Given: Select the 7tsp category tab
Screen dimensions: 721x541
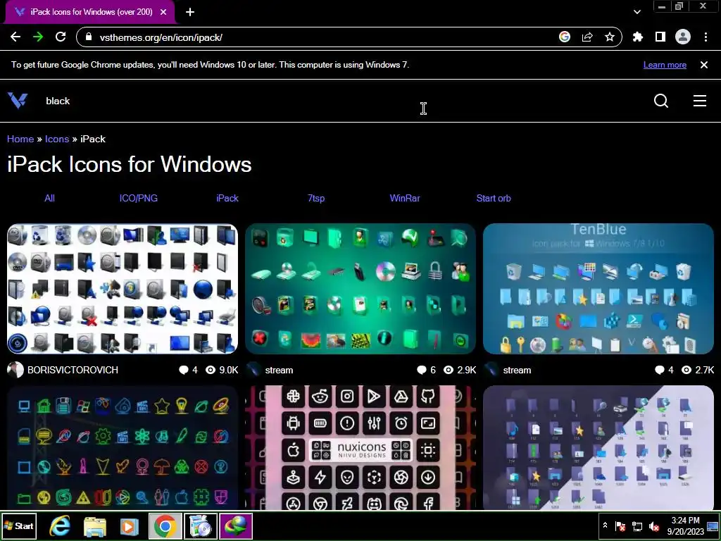Looking at the screenshot, I should tap(316, 198).
